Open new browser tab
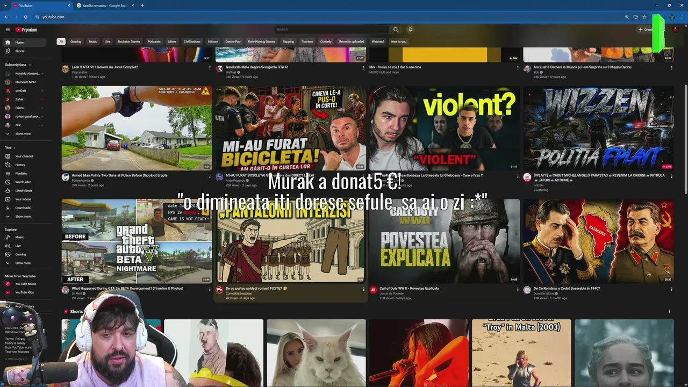This screenshot has height=387, width=688. (x=142, y=5)
